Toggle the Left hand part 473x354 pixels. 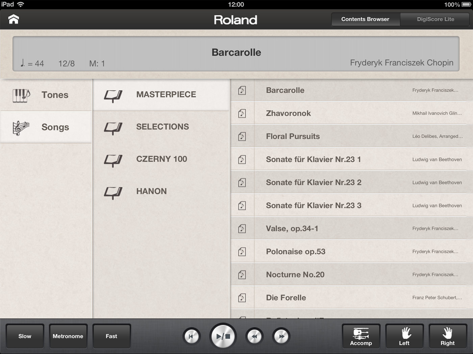pyautogui.click(x=404, y=336)
